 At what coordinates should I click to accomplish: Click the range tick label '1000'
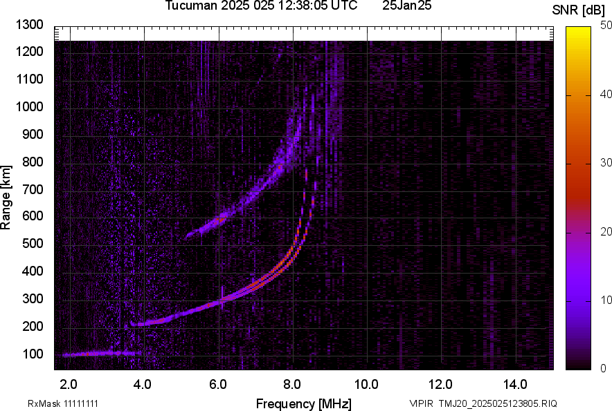click(29, 106)
